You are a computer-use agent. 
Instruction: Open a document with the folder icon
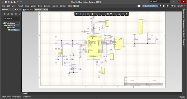pos(12,2)
